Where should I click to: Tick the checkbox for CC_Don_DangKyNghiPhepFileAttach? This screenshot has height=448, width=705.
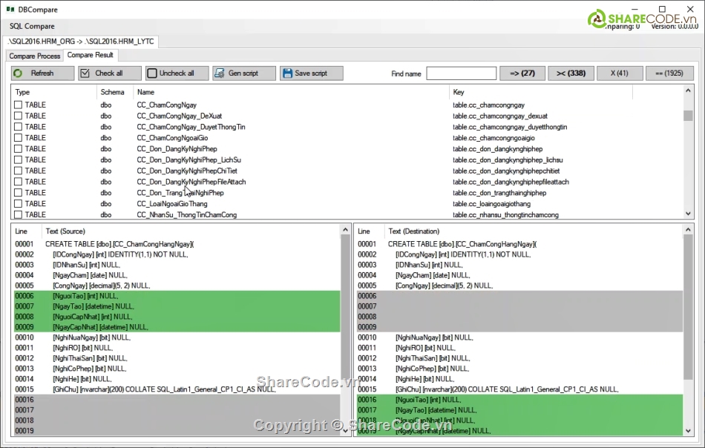coord(18,182)
